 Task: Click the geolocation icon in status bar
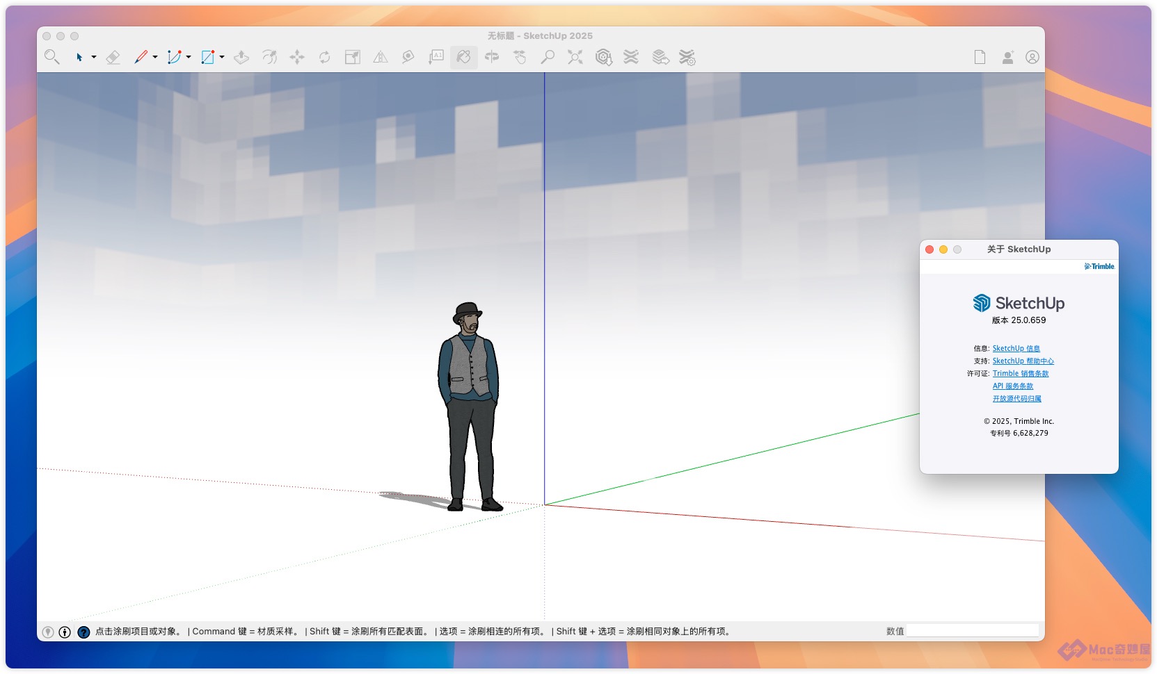pos(48,632)
